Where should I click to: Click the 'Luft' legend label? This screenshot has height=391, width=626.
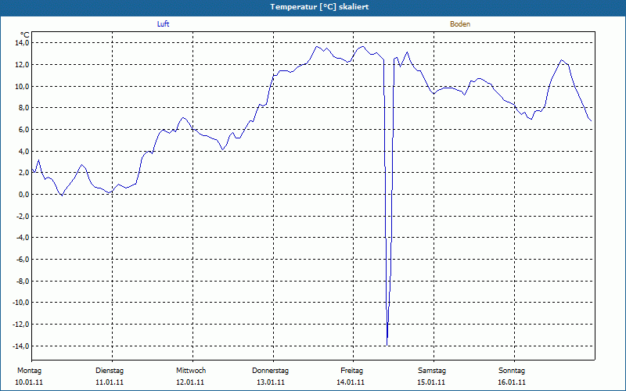[164, 24]
